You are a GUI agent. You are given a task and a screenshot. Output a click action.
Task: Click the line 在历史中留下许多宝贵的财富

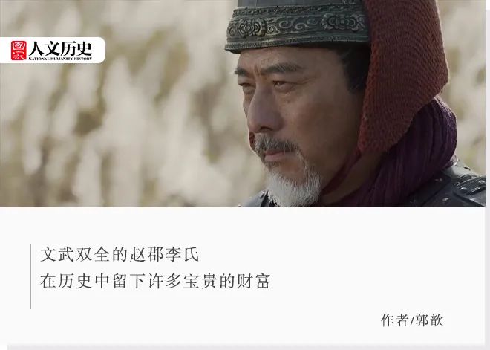tap(155, 281)
